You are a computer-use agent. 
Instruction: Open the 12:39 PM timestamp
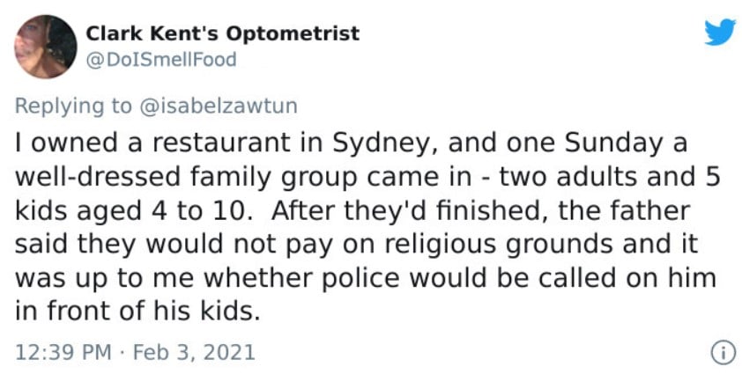coord(63,353)
